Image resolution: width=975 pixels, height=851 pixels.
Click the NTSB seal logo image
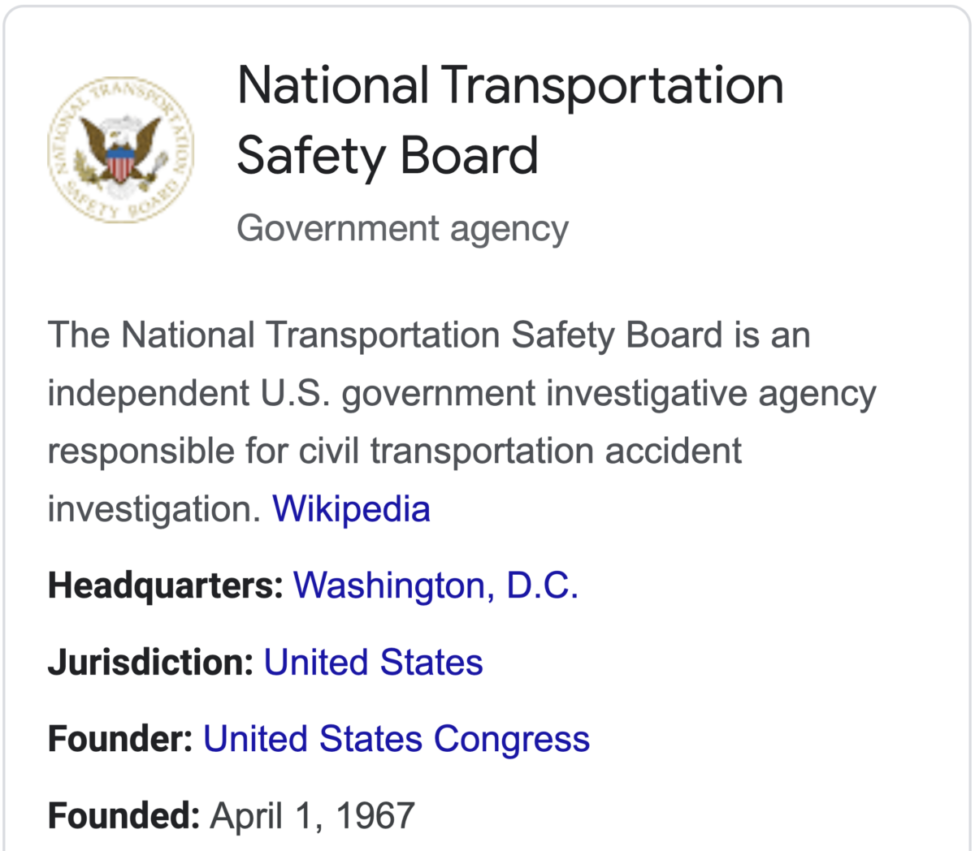pyautogui.click(x=120, y=152)
